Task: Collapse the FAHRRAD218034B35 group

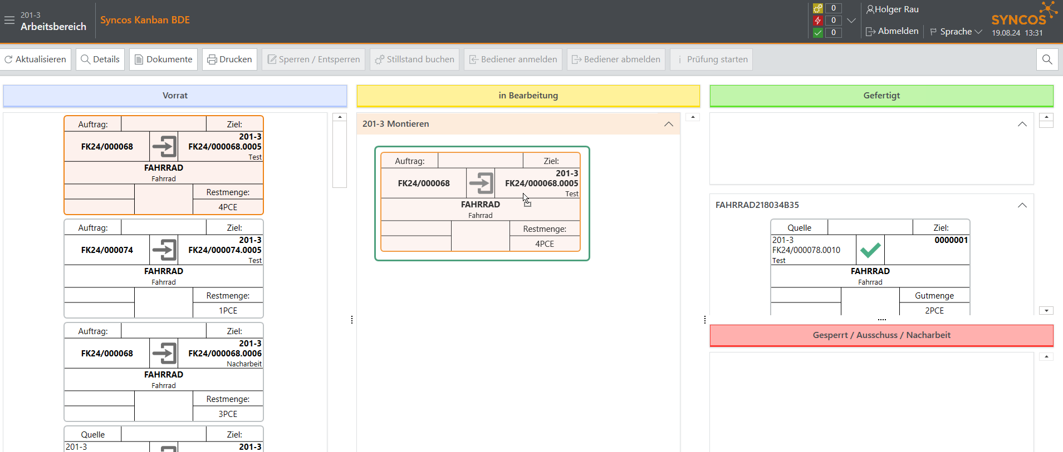Action: [1022, 205]
